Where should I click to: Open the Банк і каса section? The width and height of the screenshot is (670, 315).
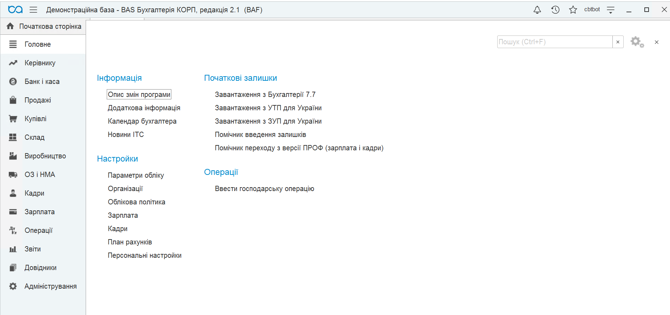click(x=43, y=81)
